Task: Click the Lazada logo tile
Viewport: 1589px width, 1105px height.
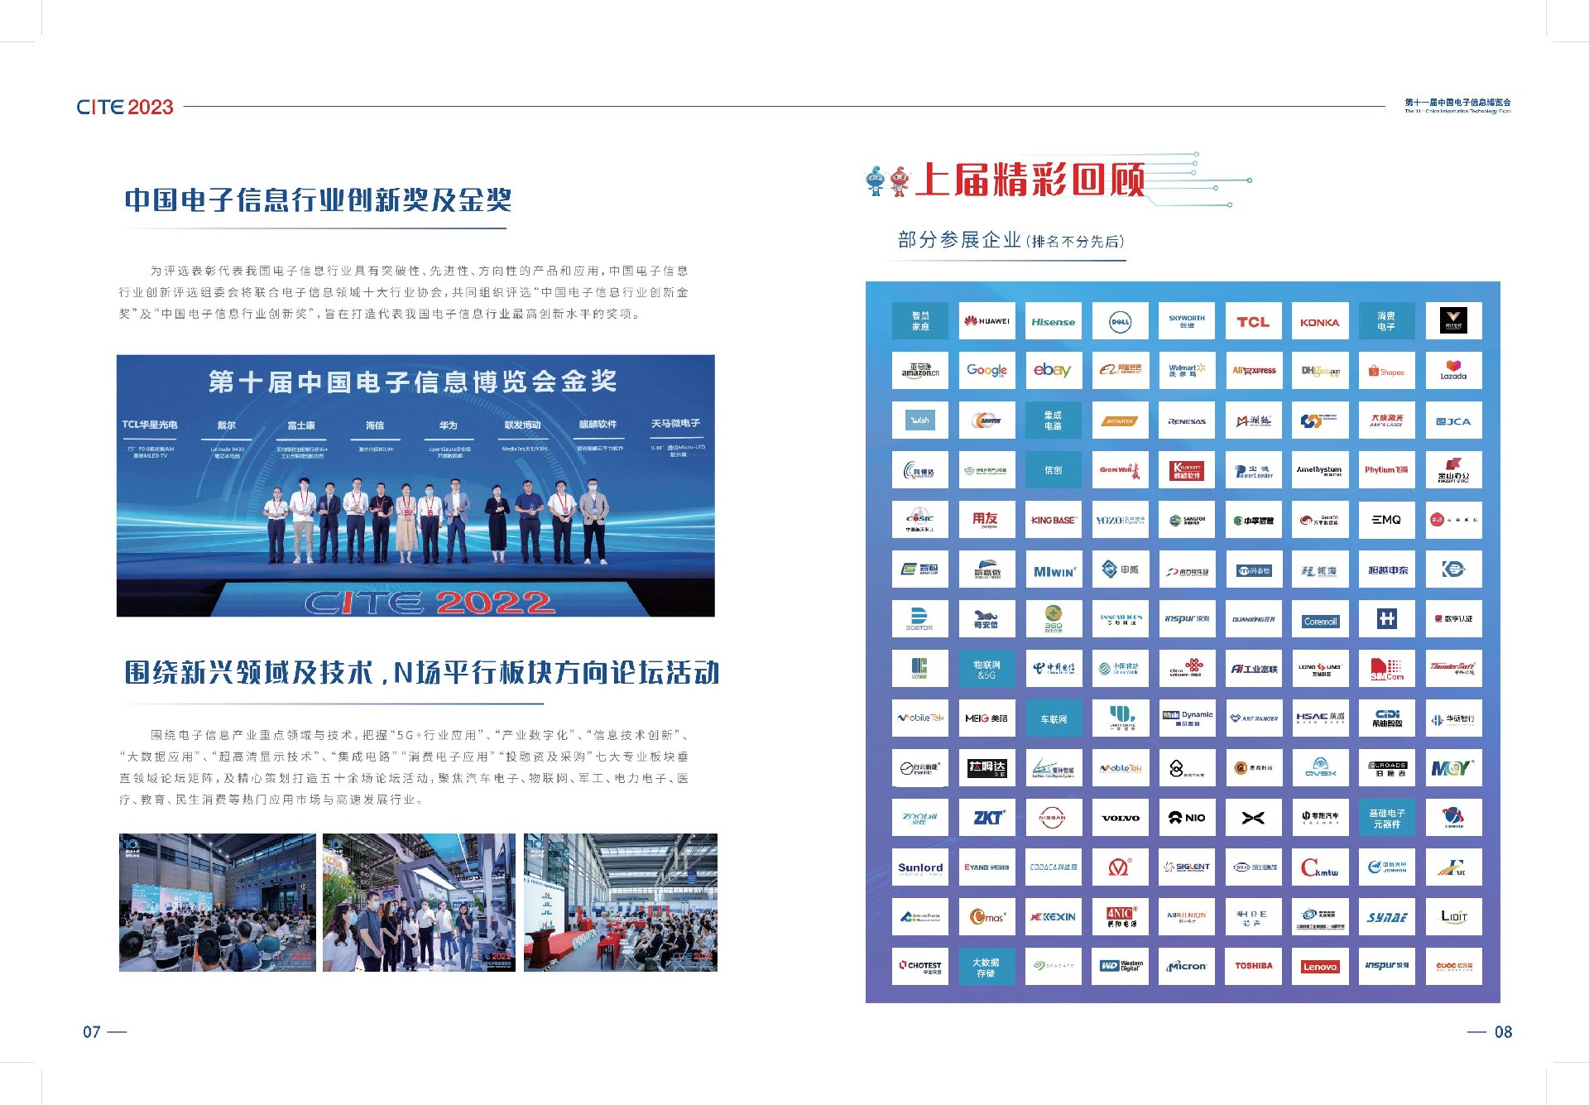Action: click(1453, 371)
